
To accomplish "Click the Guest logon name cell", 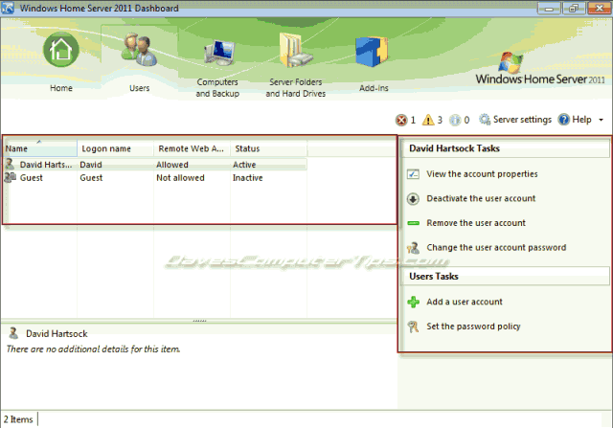I will [91, 178].
